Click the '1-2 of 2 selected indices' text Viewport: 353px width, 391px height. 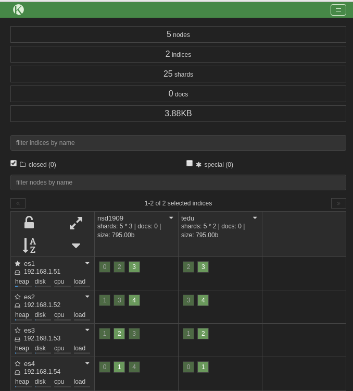[178, 203]
